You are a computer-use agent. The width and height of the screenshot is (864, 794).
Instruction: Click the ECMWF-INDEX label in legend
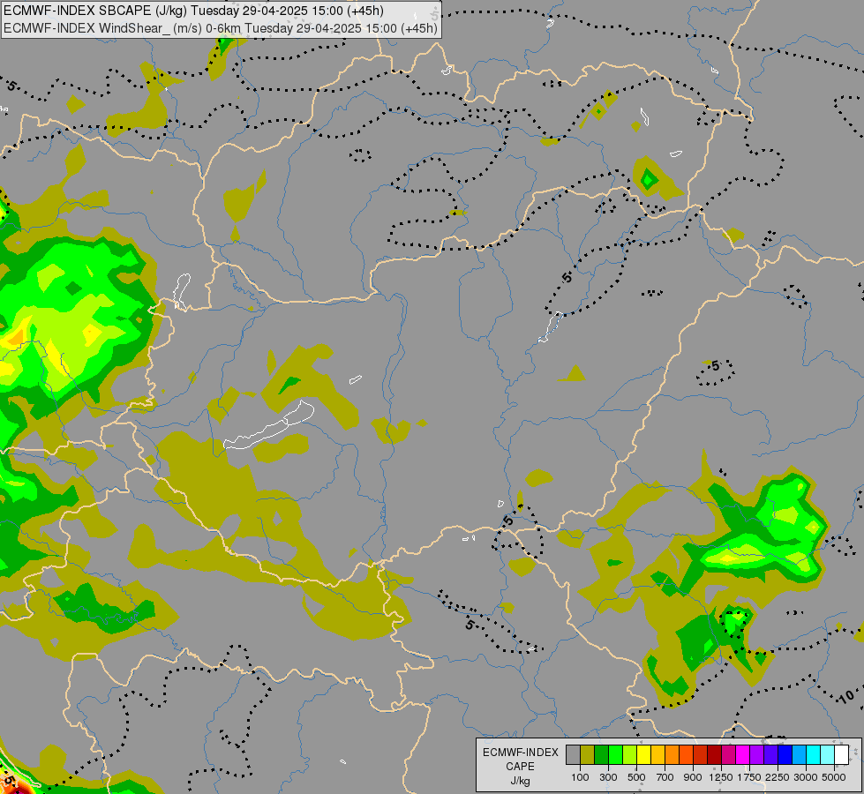(x=521, y=753)
